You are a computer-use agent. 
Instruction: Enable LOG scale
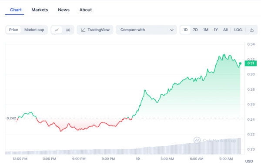238,30
